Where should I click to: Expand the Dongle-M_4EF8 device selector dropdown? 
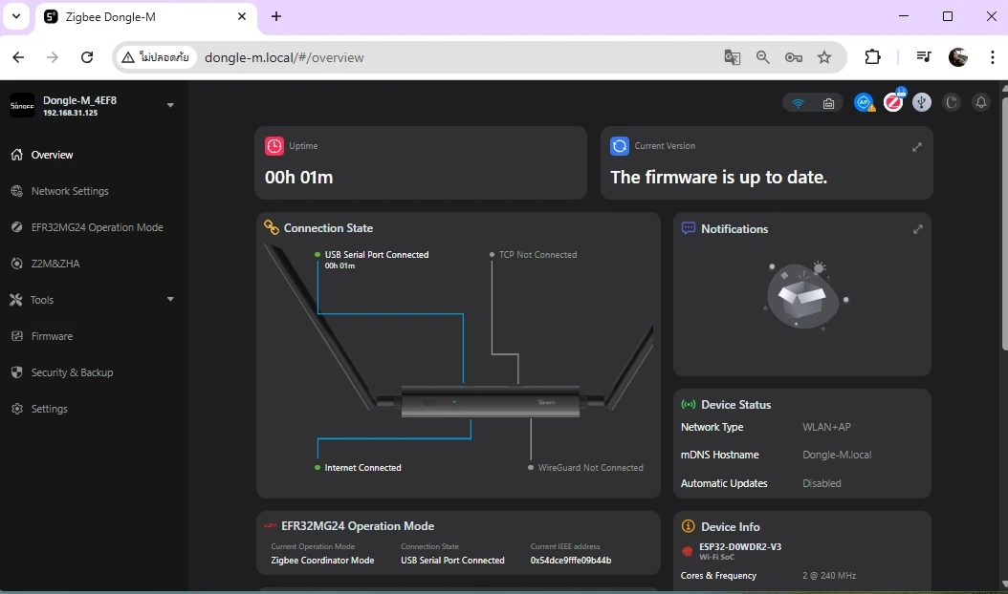(170, 105)
